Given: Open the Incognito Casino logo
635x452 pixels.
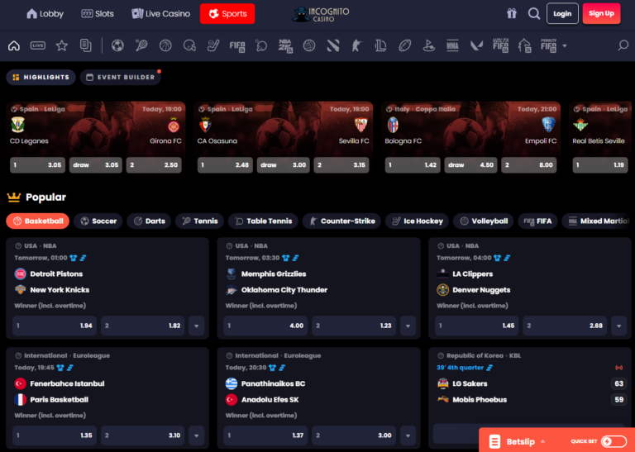Looking at the screenshot, I should tap(320, 14).
